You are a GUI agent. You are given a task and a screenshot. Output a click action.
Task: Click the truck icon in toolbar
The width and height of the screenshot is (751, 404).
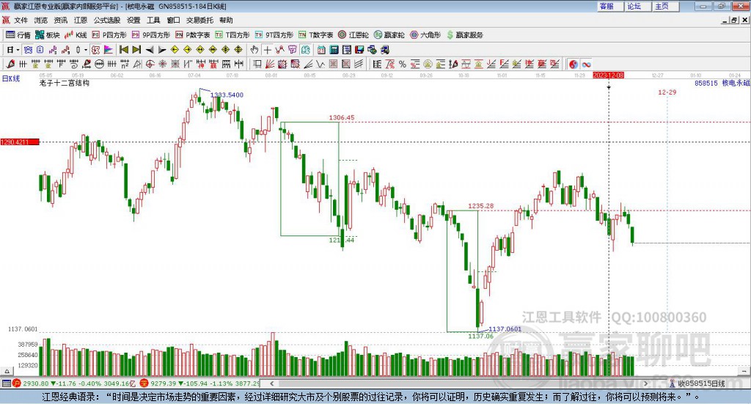click(x=385, y=50)
